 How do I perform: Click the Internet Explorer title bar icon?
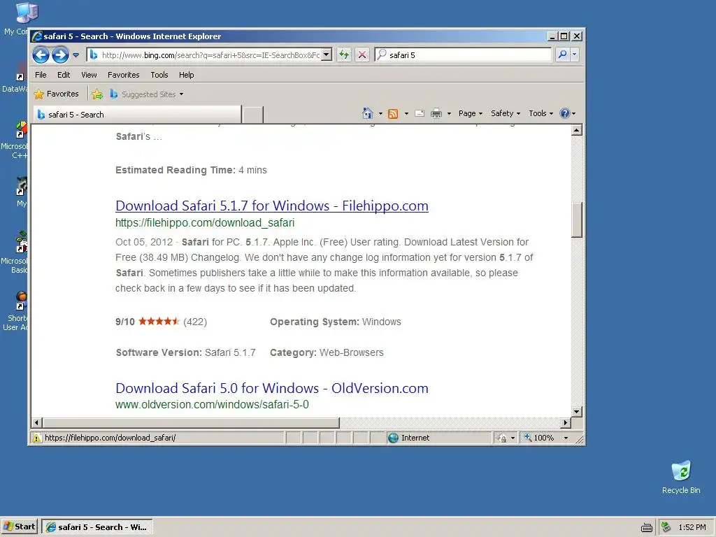point(38,36)
